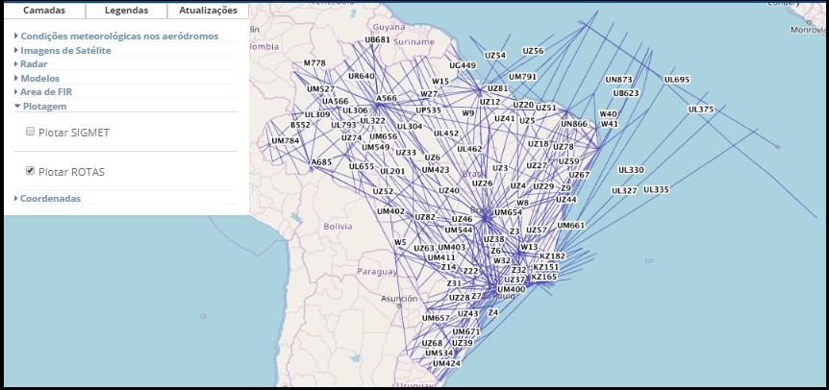Expand the Modelos section

tap(39, 78)
